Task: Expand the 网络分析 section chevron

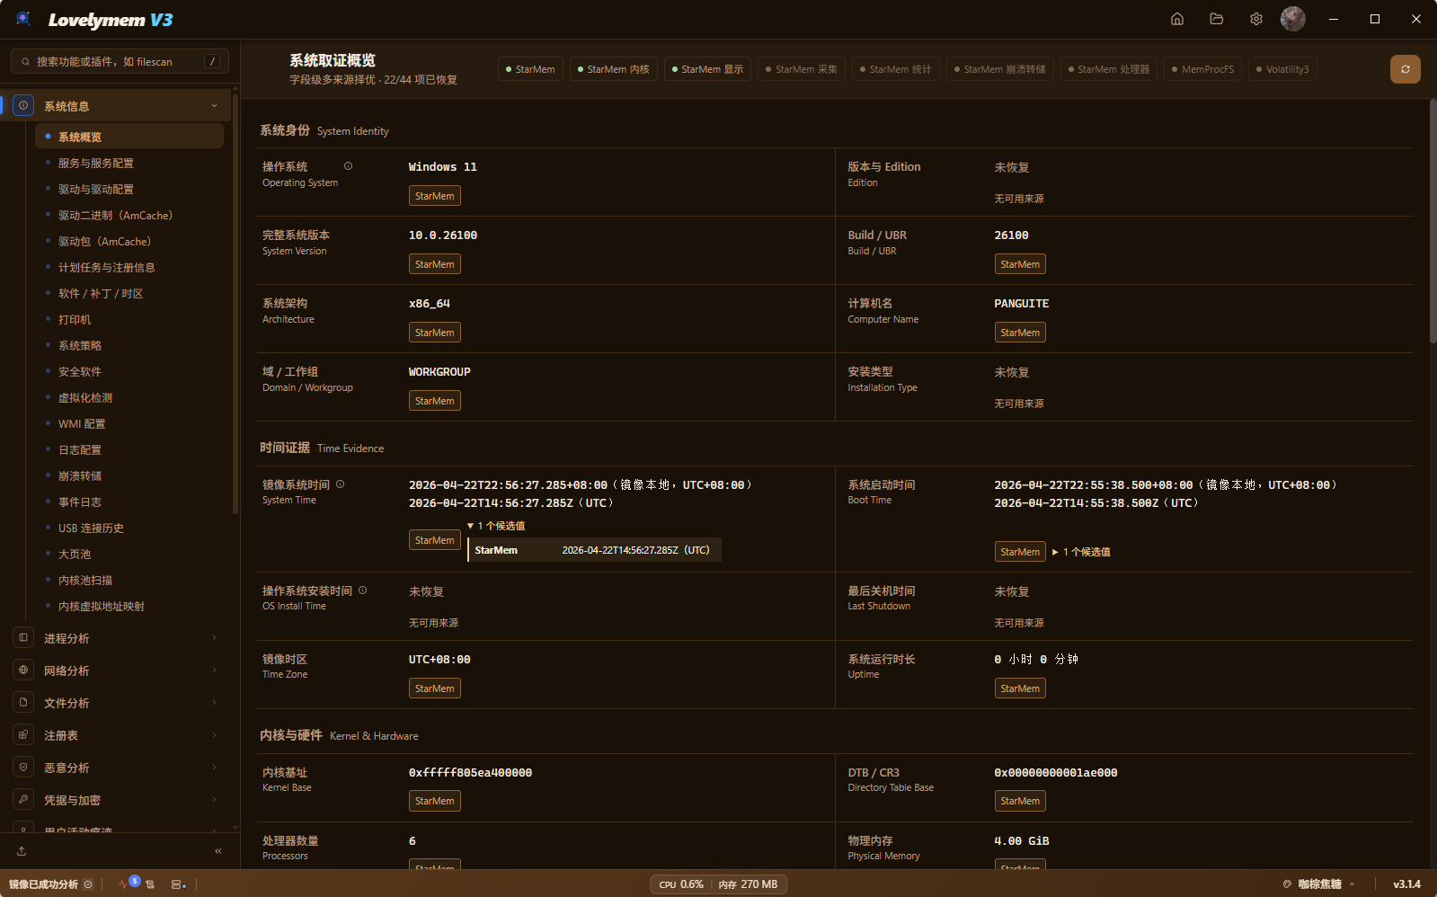Action: point(214,671)
